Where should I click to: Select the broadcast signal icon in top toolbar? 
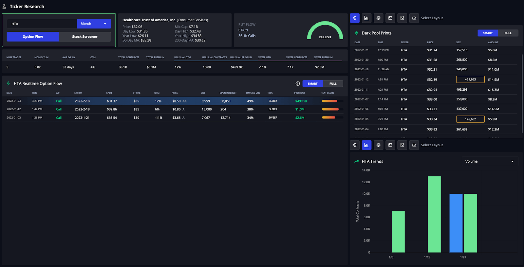[x=379, y=18]
